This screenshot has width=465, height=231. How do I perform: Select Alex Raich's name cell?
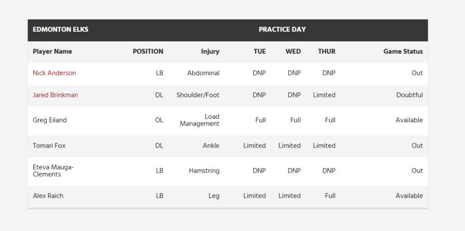coord(48,196)
